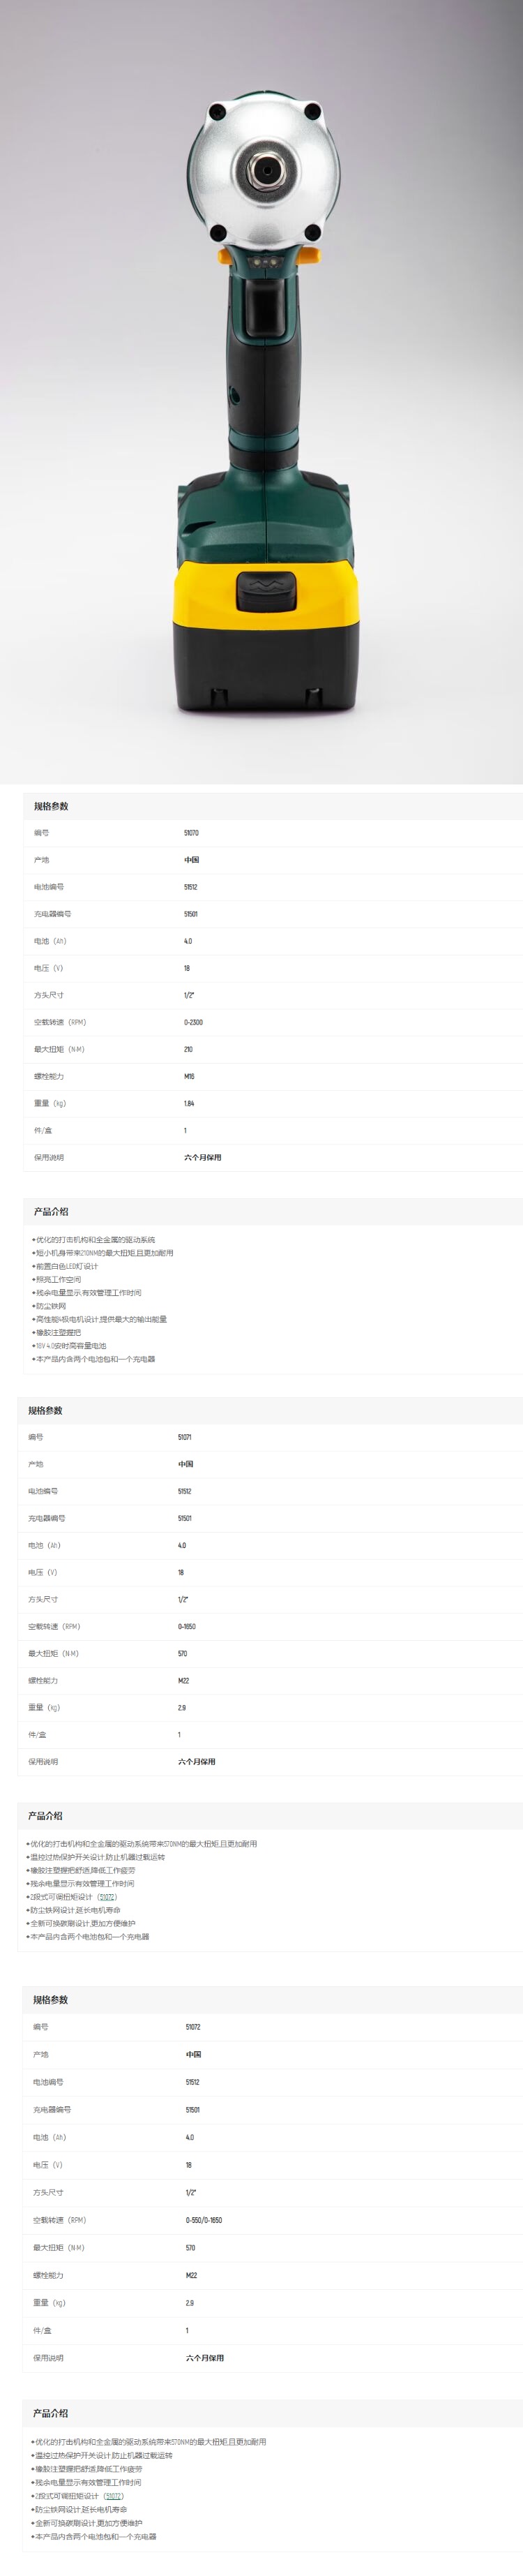523x2576 pixels.
Task: Open the 51072 link in second product intro
Action: click(107, 1896)
